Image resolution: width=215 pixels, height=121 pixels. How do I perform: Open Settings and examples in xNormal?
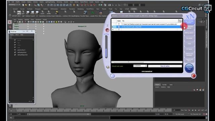click(x=189, y=54)
